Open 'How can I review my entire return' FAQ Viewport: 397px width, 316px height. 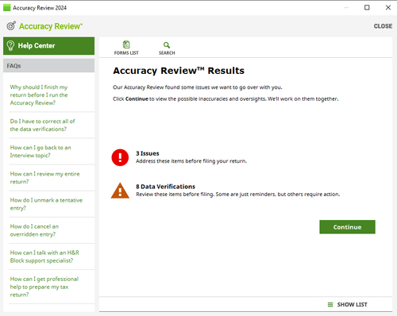44,178
